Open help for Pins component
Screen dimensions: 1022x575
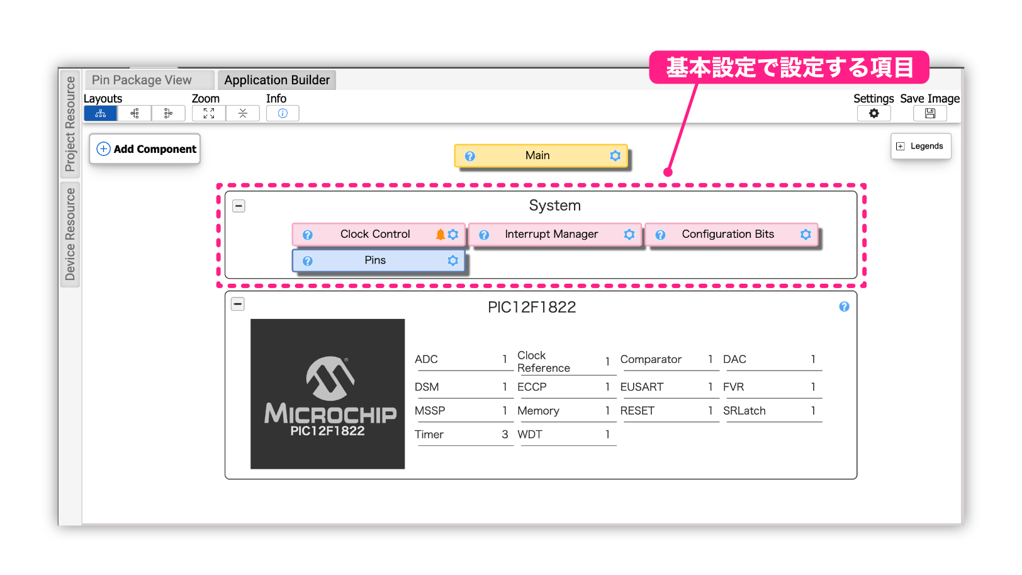308,260
